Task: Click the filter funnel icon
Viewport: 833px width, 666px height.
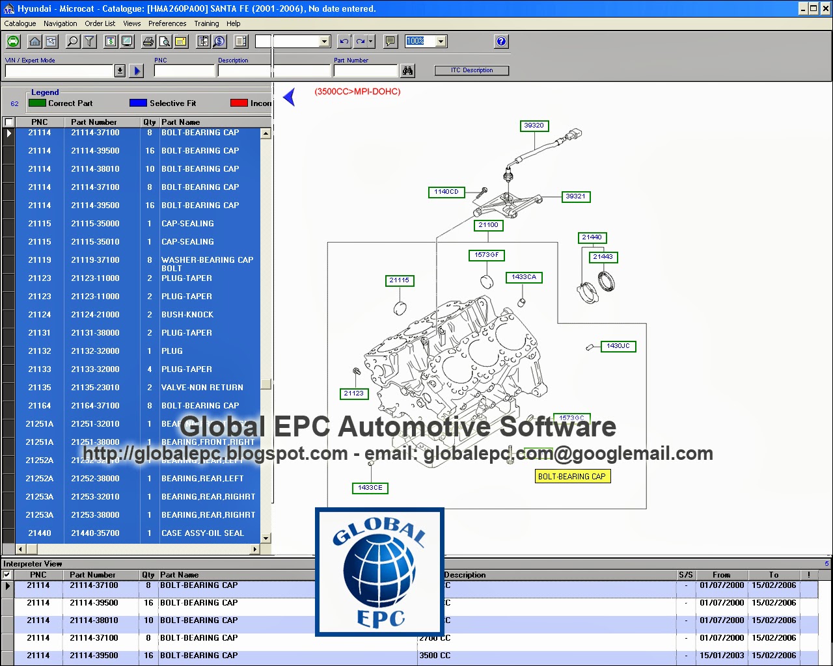Action: point(89,41)
